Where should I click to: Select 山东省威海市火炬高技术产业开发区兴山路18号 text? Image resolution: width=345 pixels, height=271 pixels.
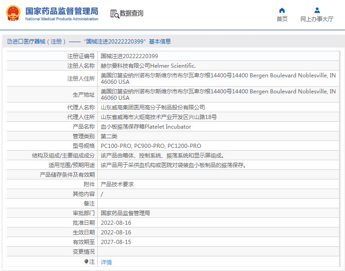click(159, 117)
